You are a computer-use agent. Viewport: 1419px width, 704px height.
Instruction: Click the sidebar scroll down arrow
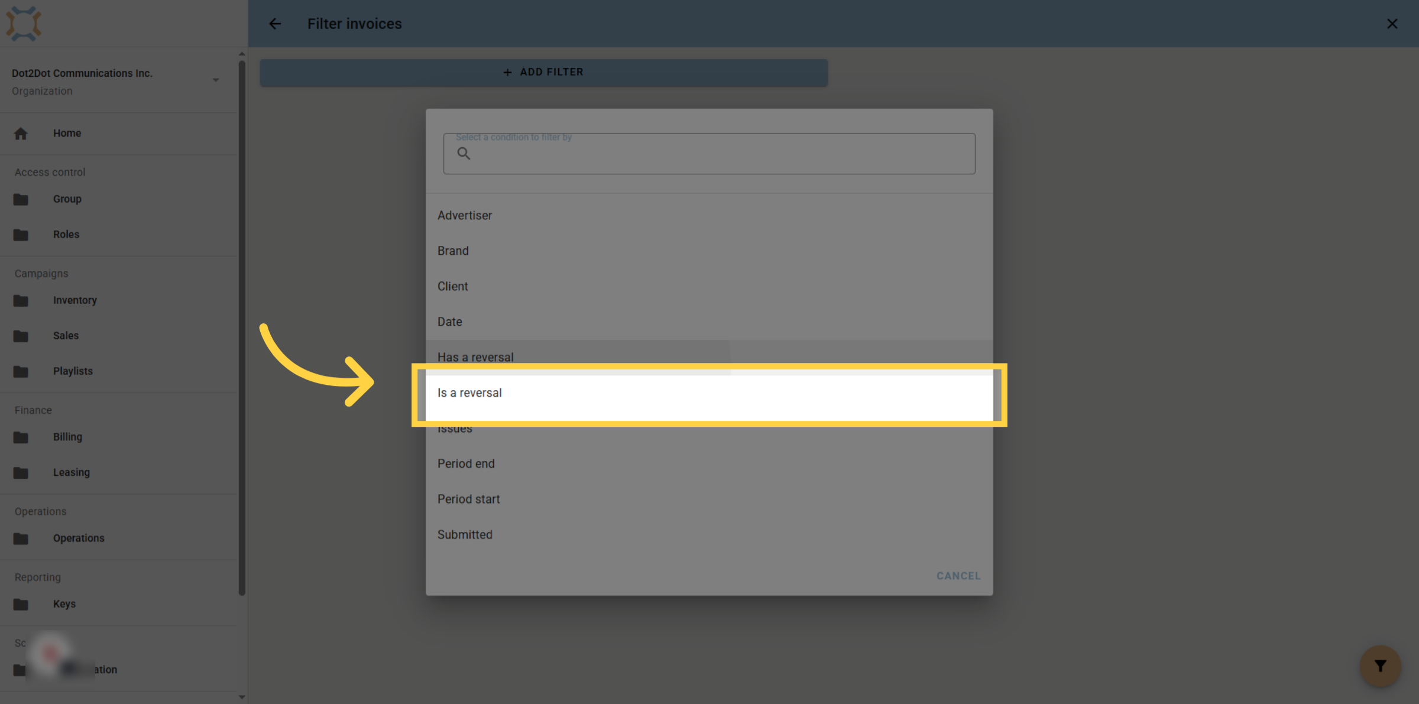(242, 697)
